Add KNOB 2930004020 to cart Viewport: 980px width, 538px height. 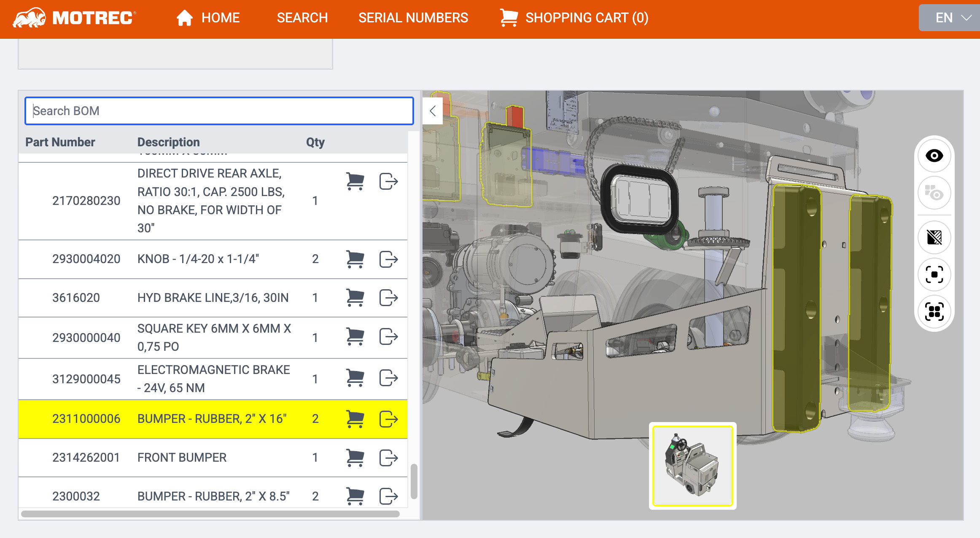[355, 259]
